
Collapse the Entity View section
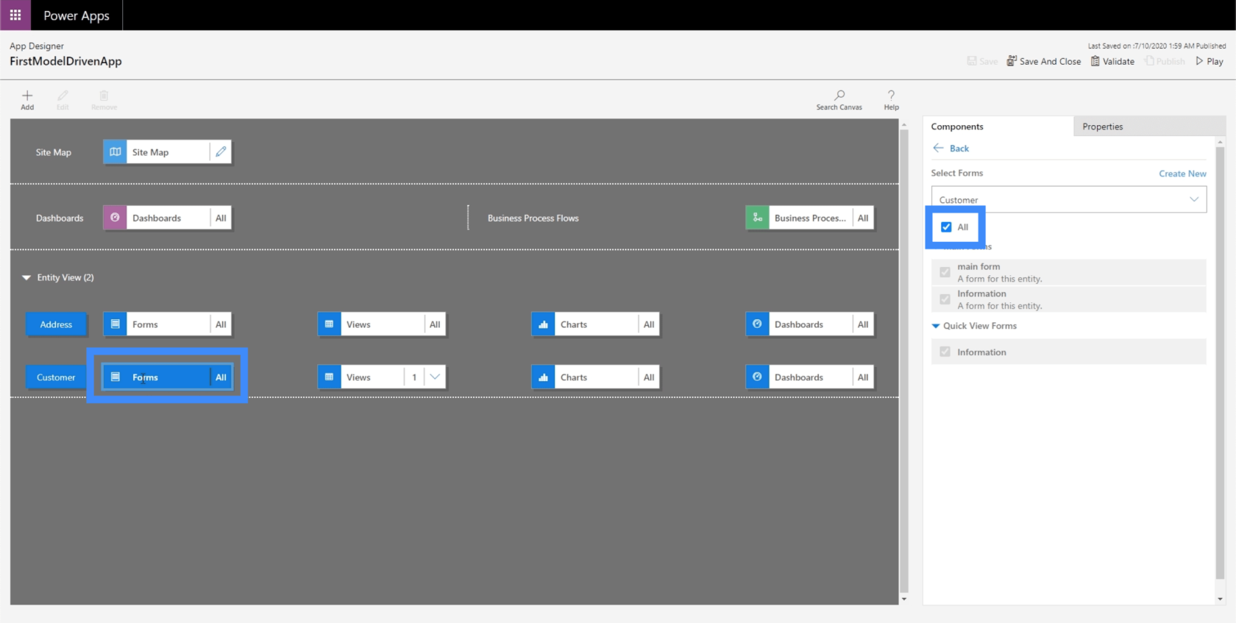coord(26,277)
